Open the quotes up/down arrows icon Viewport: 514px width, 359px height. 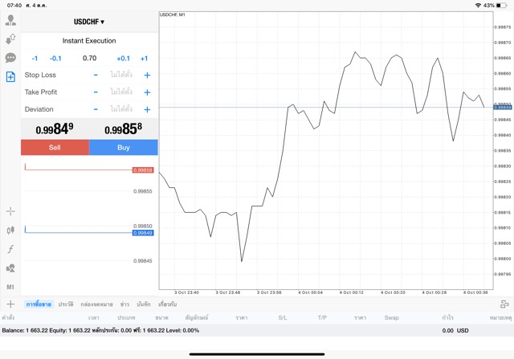click(10, 39)
